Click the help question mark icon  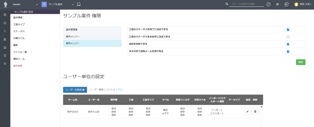pyautogui.click(x=268, y=4)
